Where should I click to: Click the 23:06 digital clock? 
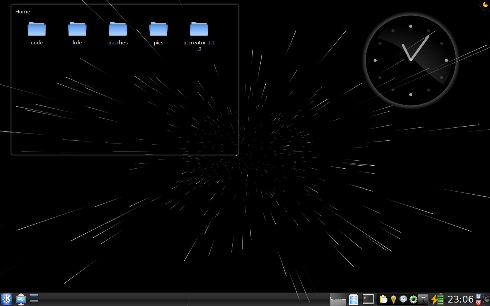click(x=461, y=299)
